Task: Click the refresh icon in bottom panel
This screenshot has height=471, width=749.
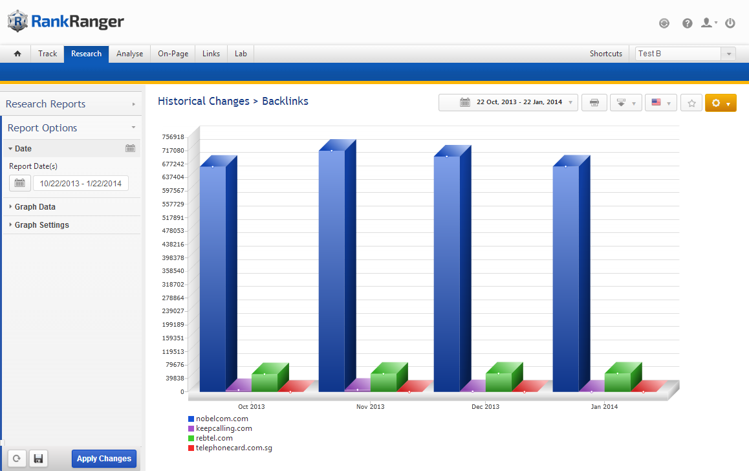Action: click(x=17, y=459)
